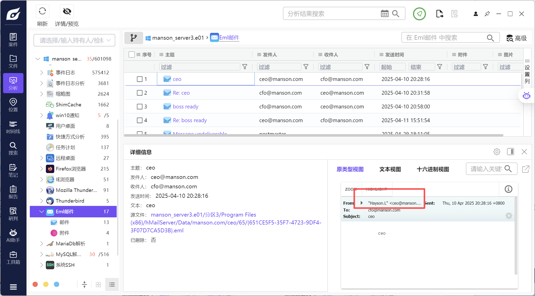Check the checkbox for boss ready row 3
The height and width of the screenshot is (296, 535).
tap(140, 107)
